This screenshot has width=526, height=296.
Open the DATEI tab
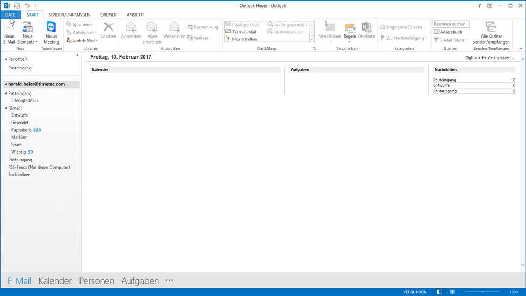11,15
